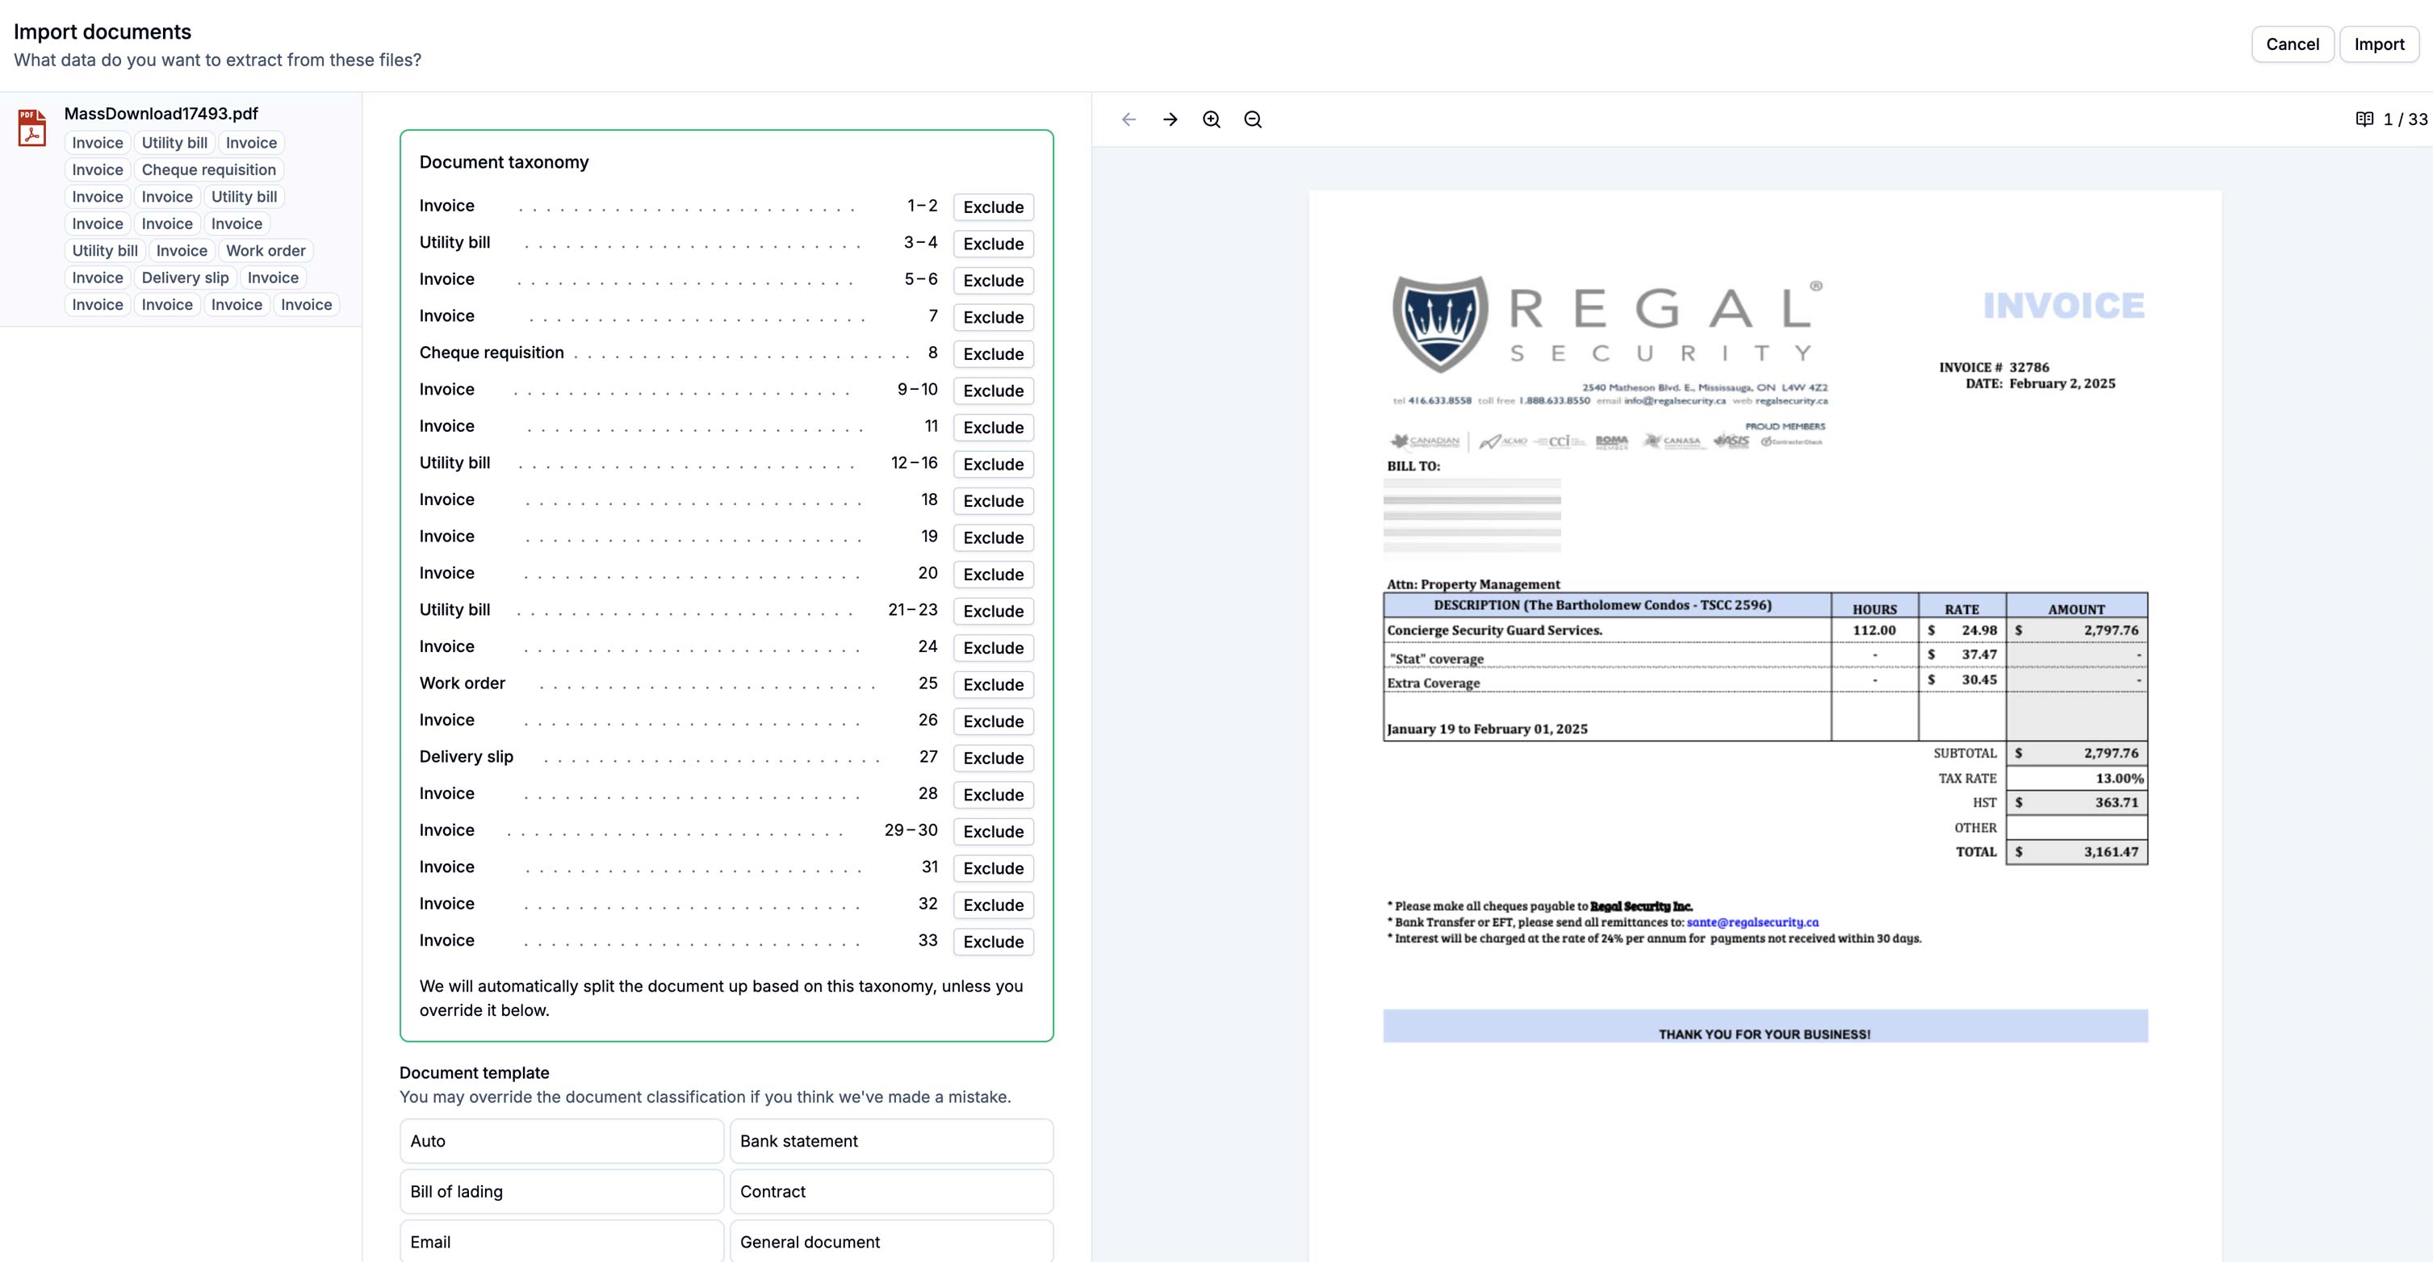The image size is (2433, 1262).
Task: Click the PDF file icon for MassDownload17493.pdf
Action: [x=32, y=127]
